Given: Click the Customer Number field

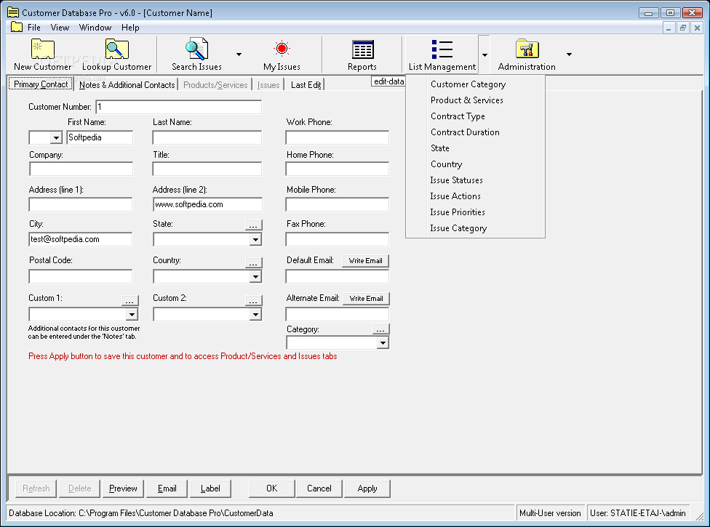Looking at the screenshot, I should 179,107.
